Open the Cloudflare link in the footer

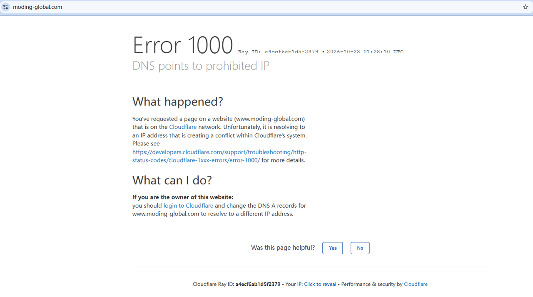click(x=416, y=284)
